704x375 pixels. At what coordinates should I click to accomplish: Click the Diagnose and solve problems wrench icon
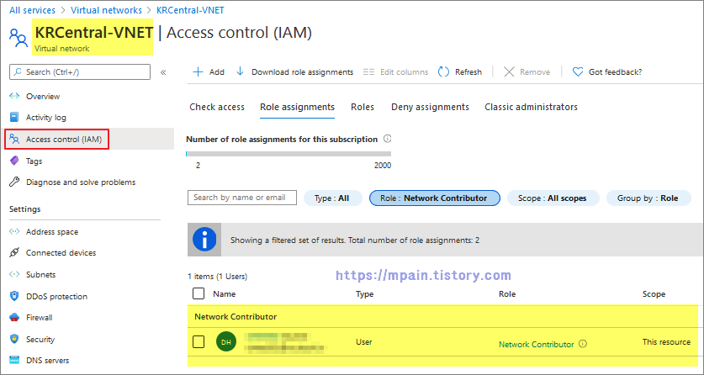pyautogui.click(x=14, y=182)
